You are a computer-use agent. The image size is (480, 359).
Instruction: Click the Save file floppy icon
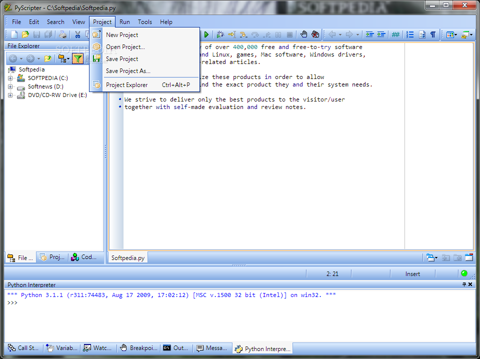click(x=36, y=34)
